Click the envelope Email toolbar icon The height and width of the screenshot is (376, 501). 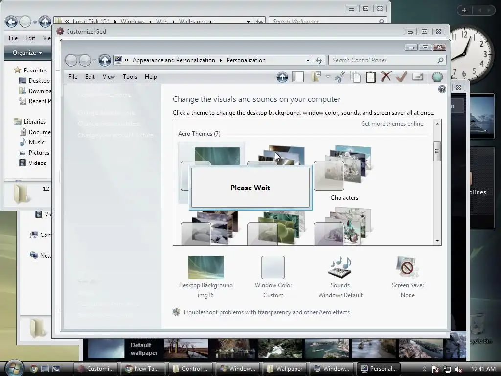click(x=418, y=77)
